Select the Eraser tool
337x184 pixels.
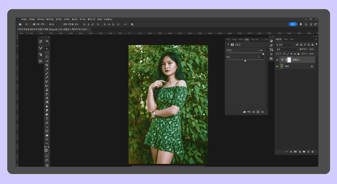[47, 98]
